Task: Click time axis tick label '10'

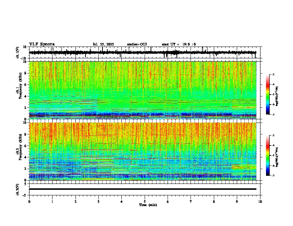Action: pos(260,202)
